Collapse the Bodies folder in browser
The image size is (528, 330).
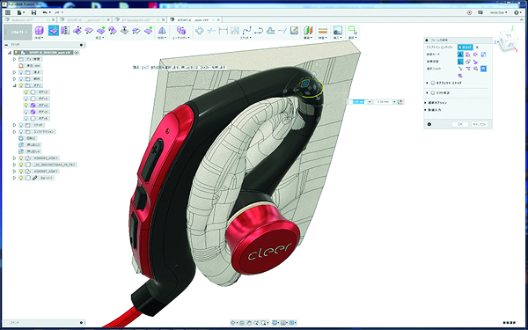(x=14, y=85)
